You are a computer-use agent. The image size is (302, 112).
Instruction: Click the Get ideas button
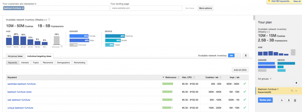(190, 8)
